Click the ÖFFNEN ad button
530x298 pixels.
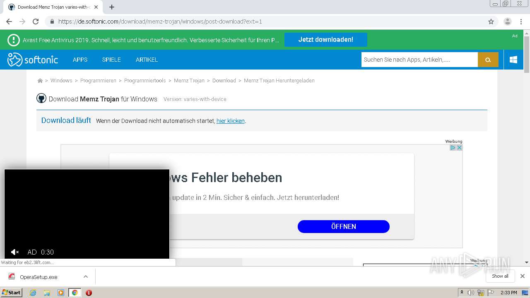click(344, 226)
